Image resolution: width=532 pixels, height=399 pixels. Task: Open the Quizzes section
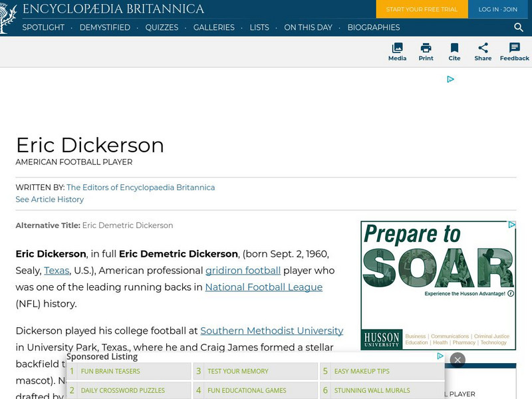[162, 28]
